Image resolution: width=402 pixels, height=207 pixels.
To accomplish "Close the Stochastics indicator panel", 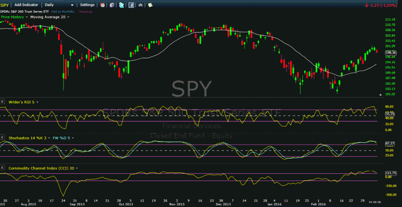I will (x=3, y=137).
